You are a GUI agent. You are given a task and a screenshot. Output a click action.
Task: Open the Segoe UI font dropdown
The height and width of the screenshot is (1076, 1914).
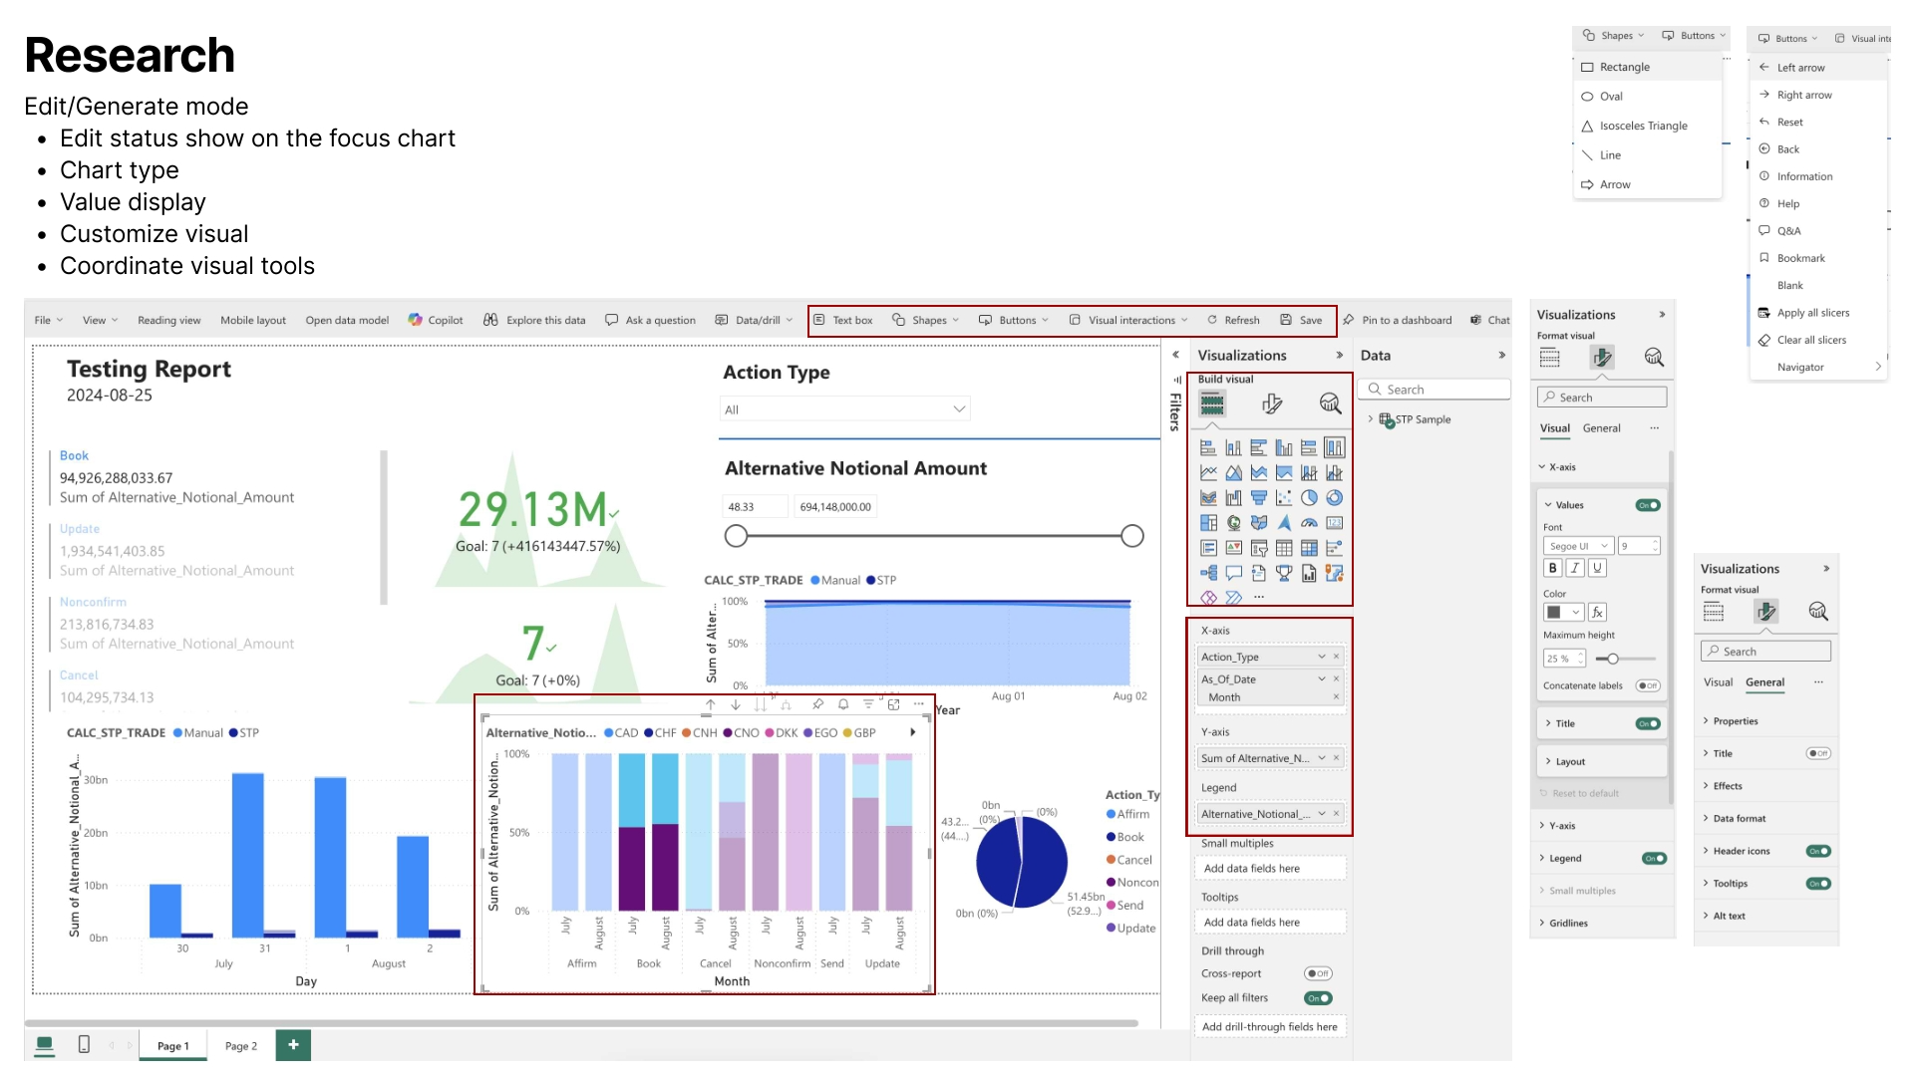(x=1577, y=546)
